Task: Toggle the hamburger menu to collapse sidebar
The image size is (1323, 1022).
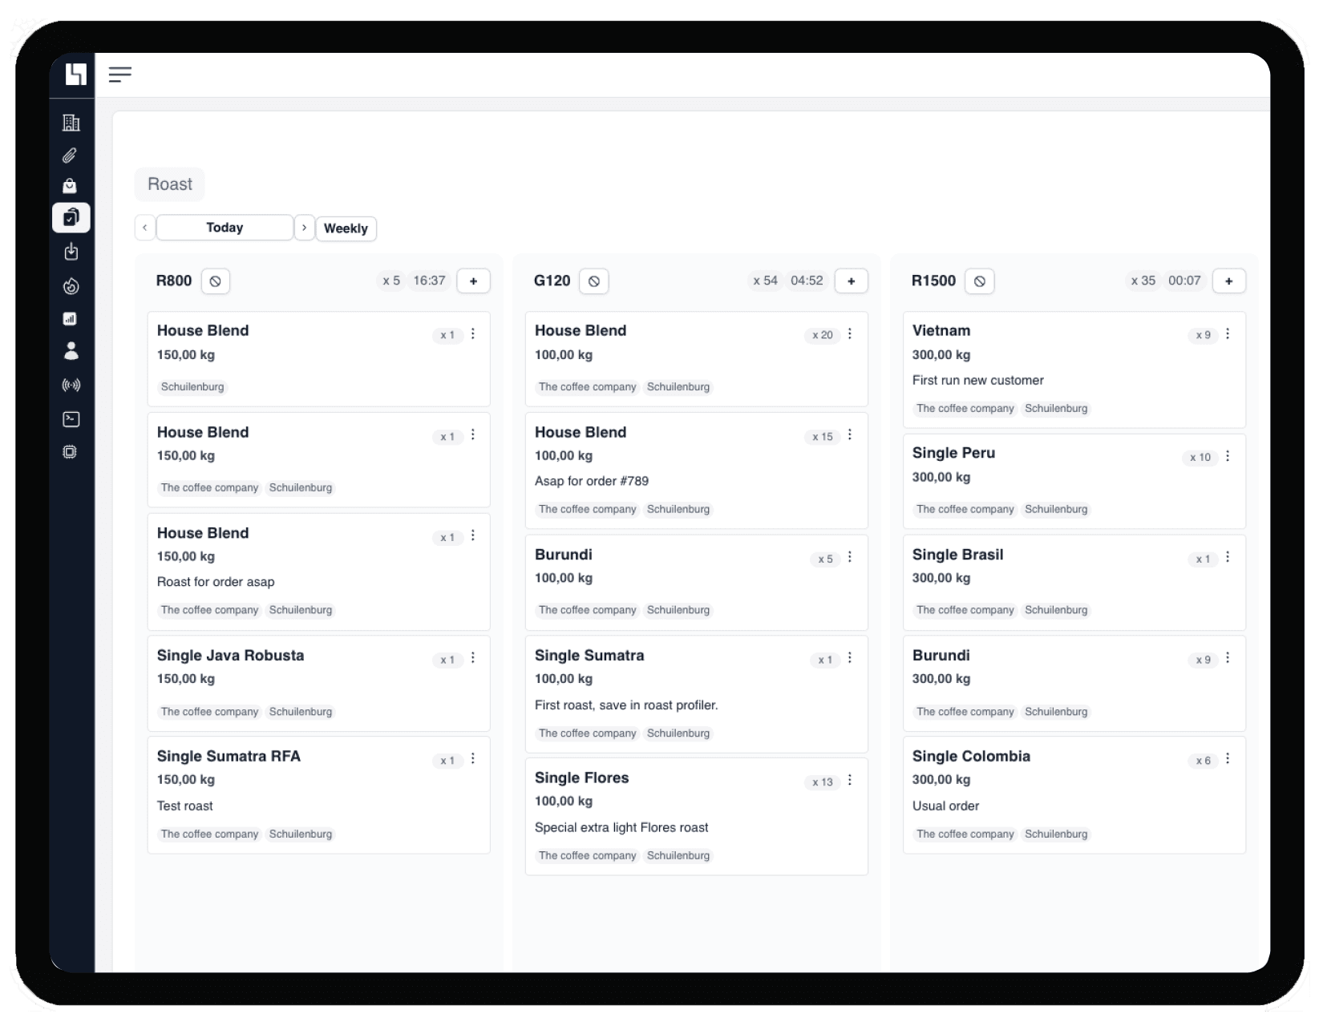Action: 120,75
